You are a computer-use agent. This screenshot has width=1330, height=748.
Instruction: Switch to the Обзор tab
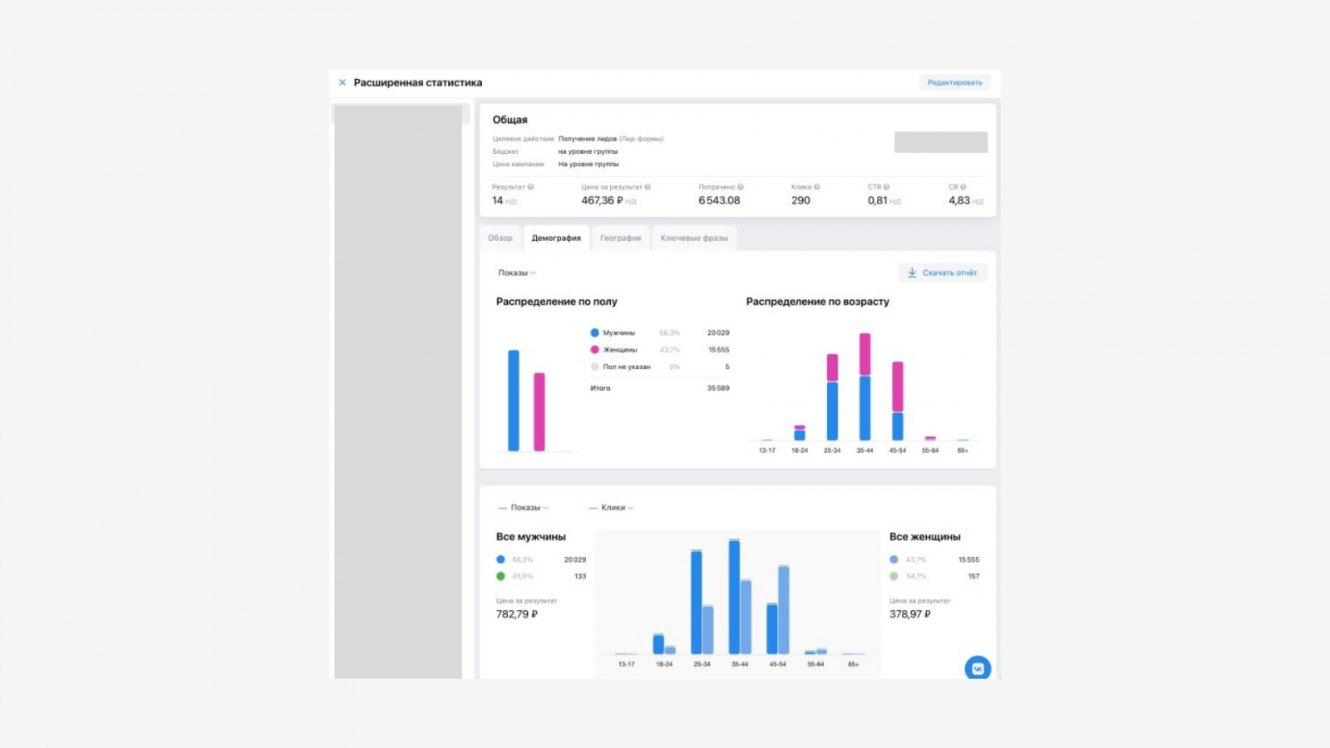(500, 238)
